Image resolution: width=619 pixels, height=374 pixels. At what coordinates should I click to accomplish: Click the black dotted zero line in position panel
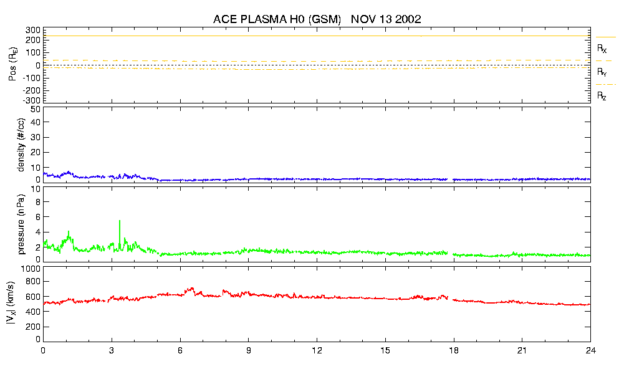(x=317, y=65)
